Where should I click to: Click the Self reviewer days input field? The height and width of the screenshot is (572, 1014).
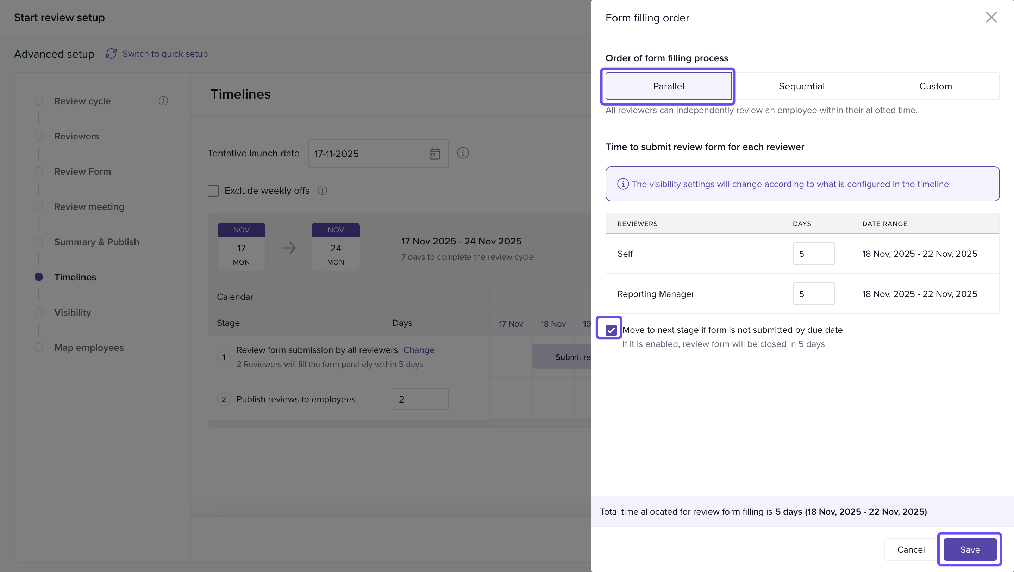pos(813,254)
